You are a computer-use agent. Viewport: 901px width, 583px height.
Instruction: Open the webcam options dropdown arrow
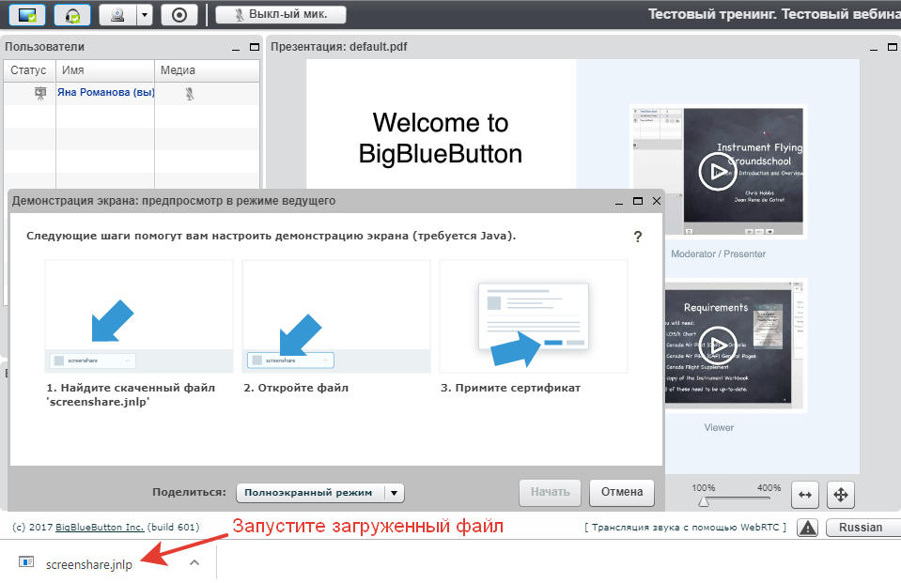(145, 14)
